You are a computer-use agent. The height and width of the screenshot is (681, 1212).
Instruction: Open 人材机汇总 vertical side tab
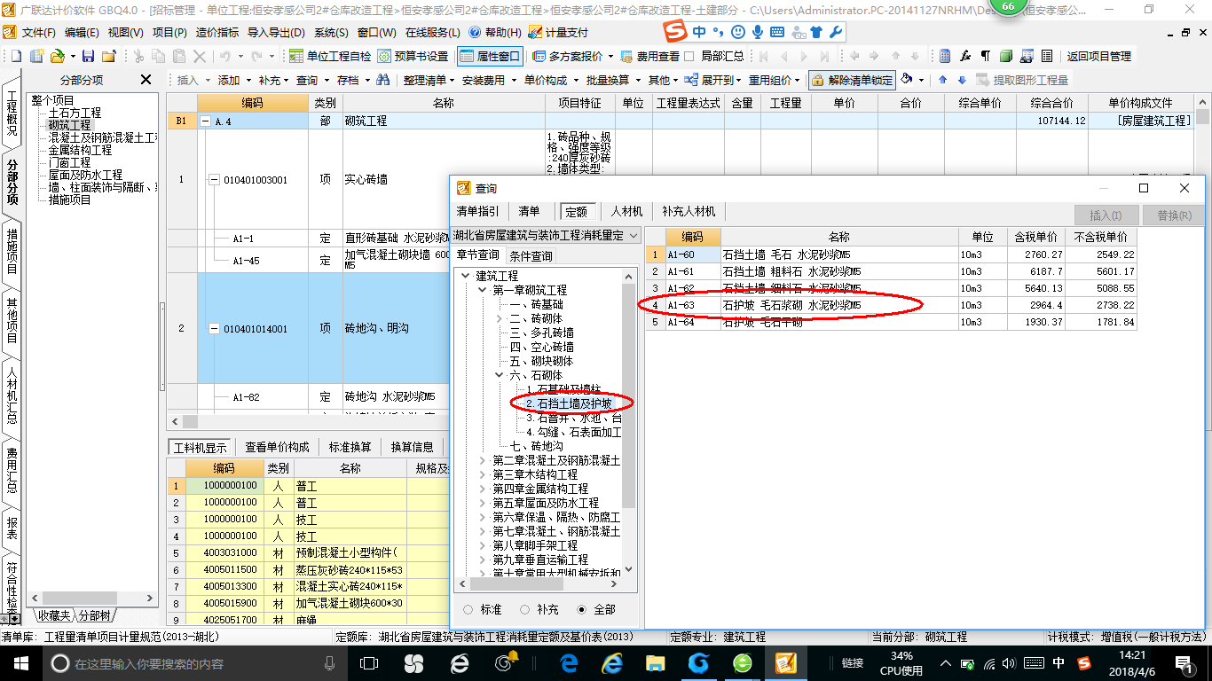(x=12, y=396)
